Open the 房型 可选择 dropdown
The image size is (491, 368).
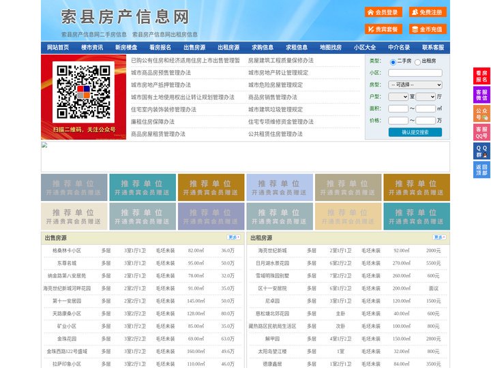(x=415, y=85)
